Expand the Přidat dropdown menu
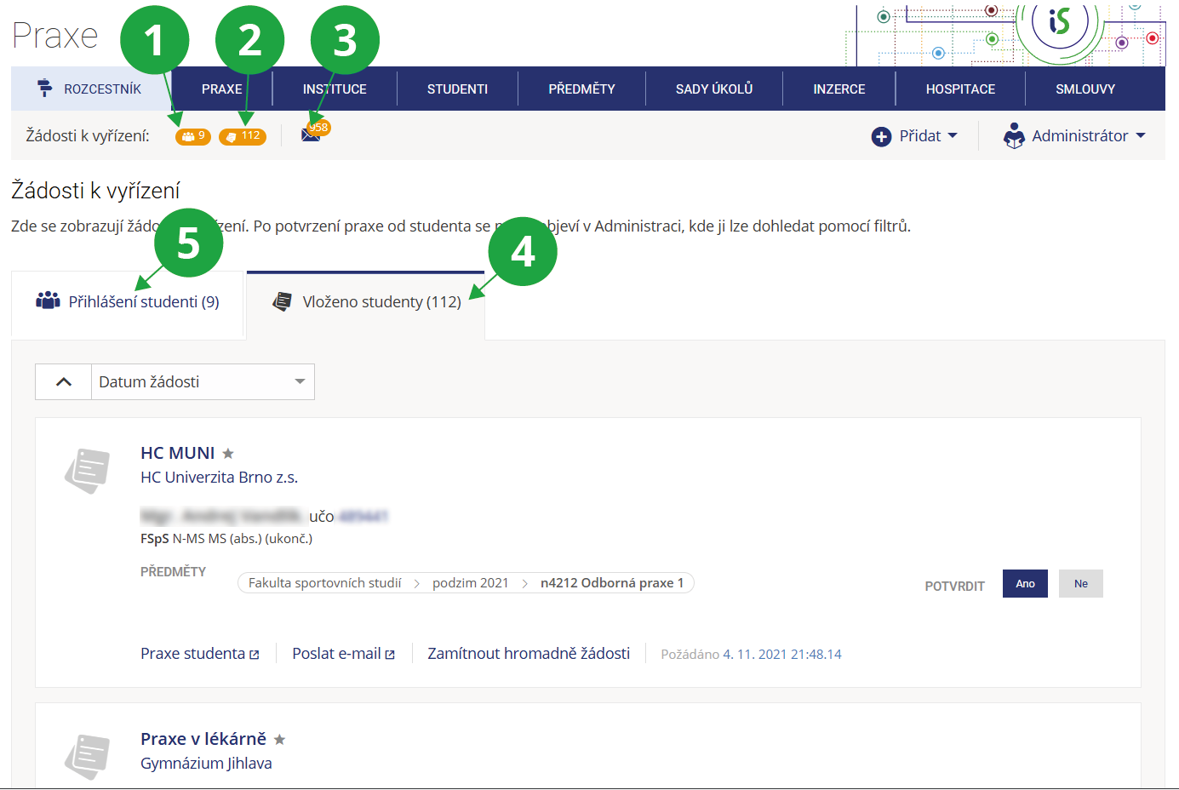 pos(915,136)
